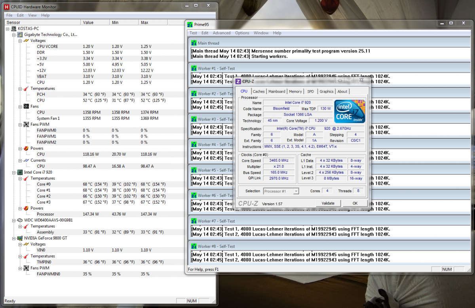
Task: Collapse the Gigabyte Technology motherboard node
Action: click(14, 34)
